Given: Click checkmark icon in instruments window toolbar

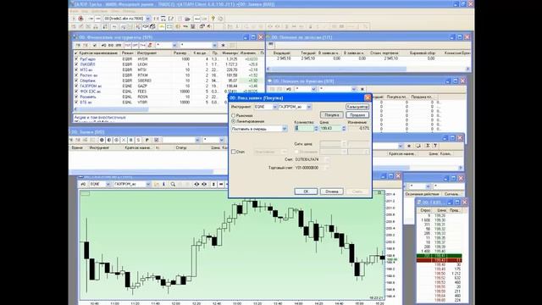Looking at the screenshot, I should tap(95, 45).
